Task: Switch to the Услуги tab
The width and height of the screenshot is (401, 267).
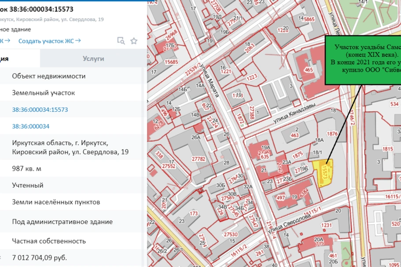Action: [x=93, y=59]
